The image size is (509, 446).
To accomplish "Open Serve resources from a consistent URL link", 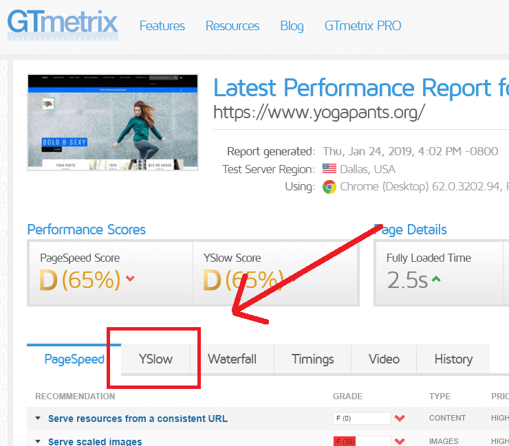I will pos(138,419).
